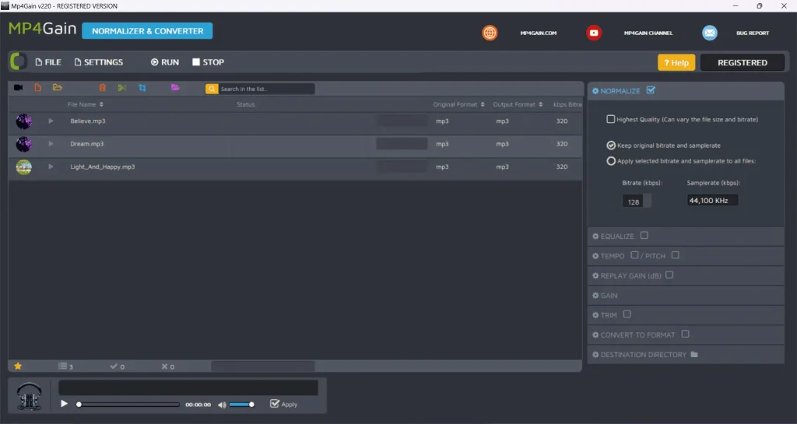This screenshot has width=797, height=424.
Task: Click the green scissors cut icon
Action: [x=121, y=88]
